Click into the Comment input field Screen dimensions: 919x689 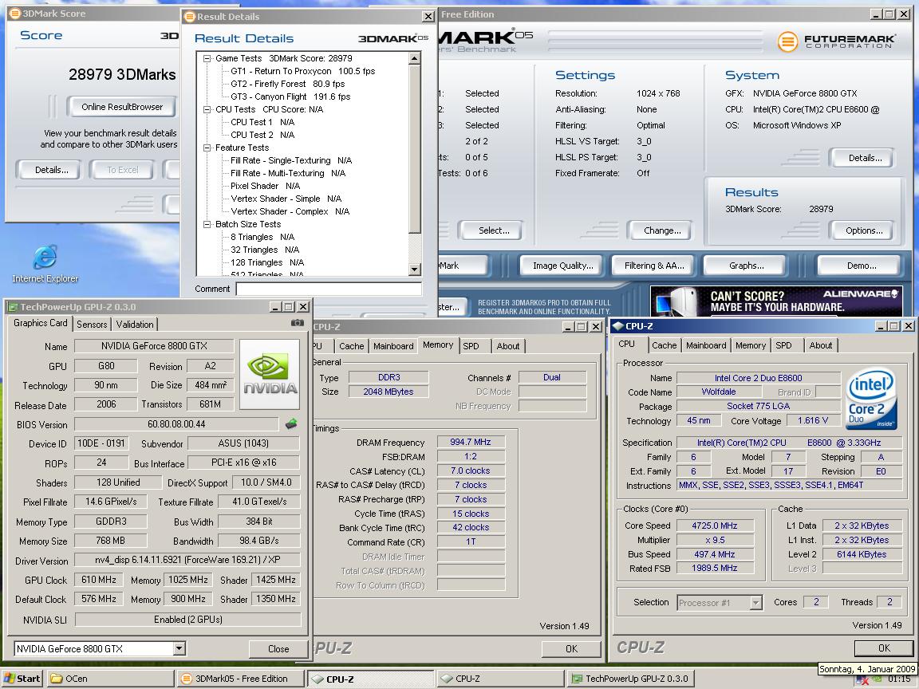[x=329, y=289]
